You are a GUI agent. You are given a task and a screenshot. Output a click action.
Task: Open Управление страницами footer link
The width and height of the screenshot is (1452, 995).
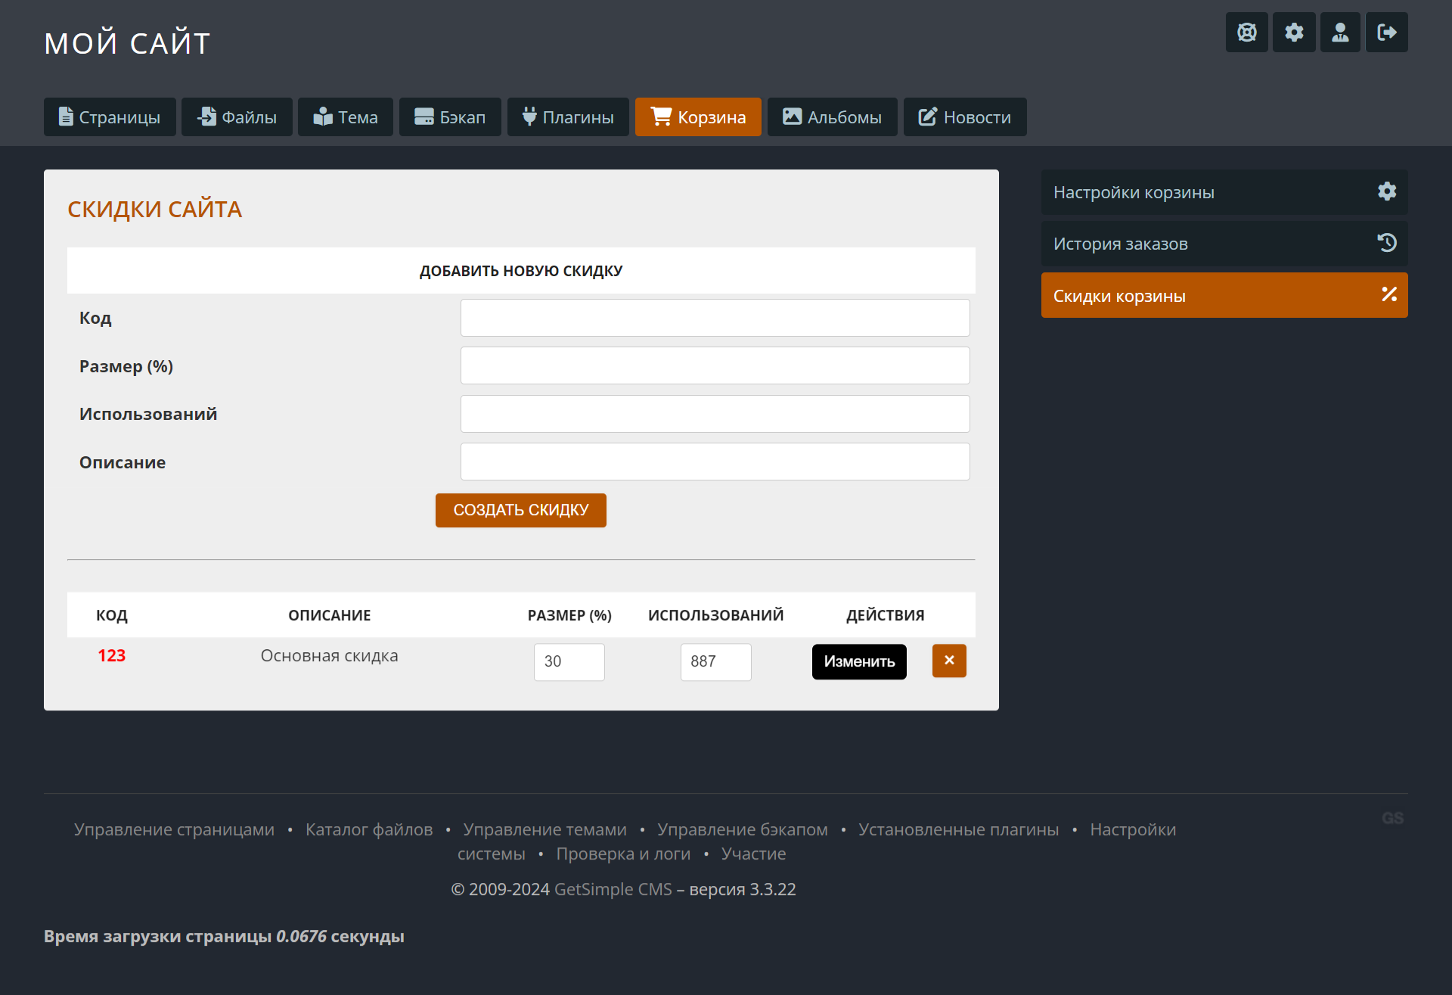[x=174, y=829]
